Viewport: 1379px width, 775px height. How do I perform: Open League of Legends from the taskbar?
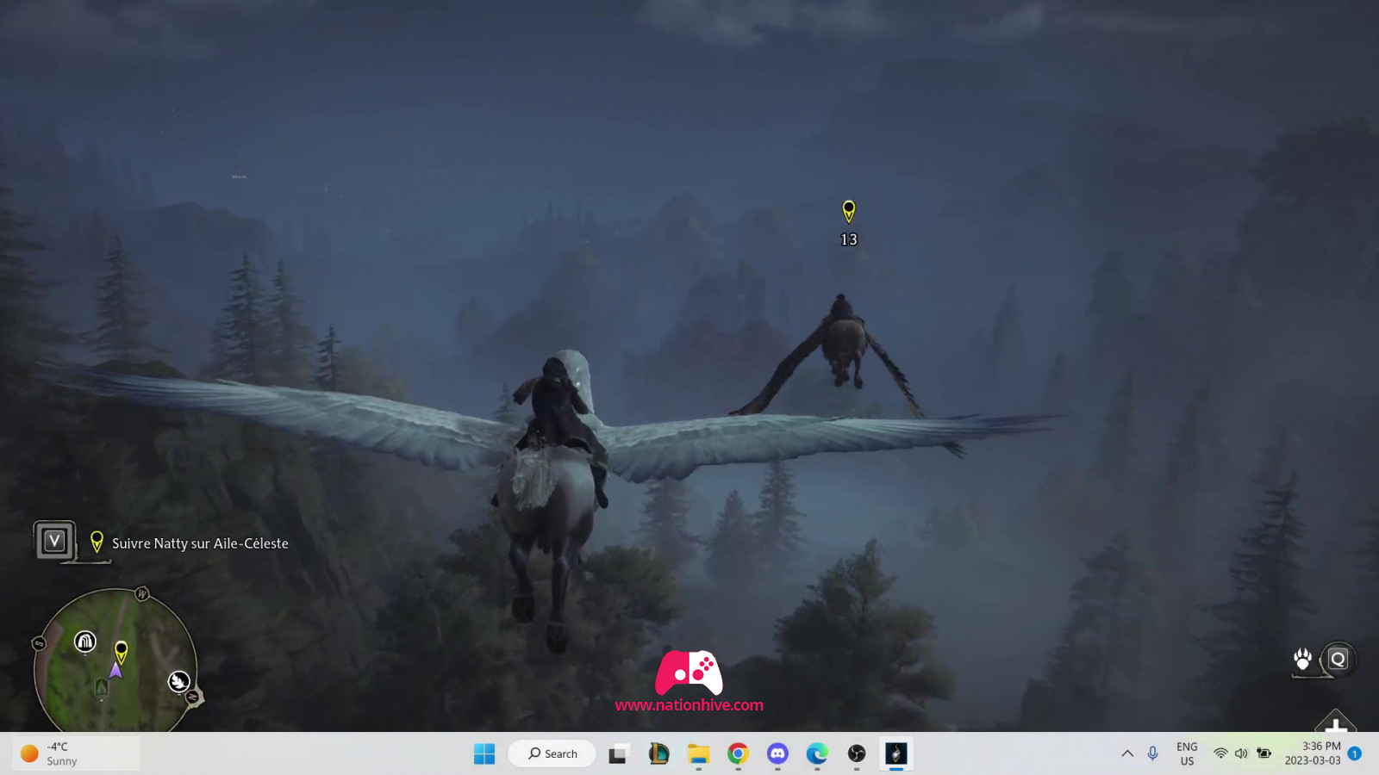(658, 753)
